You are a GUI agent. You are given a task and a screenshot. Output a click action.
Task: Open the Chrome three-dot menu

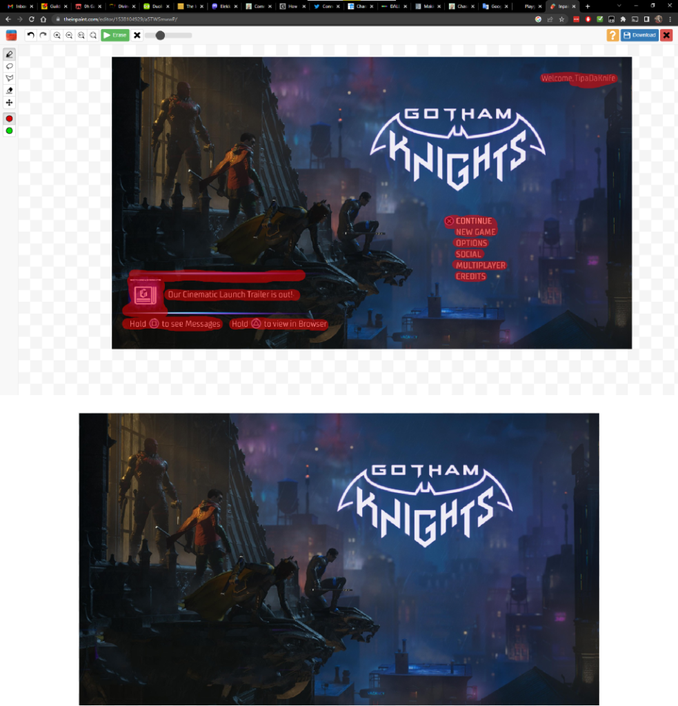pos(670,19)
